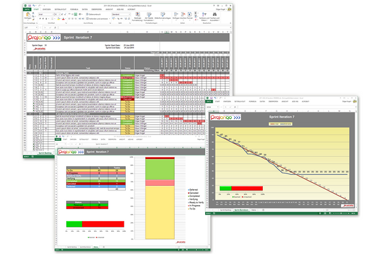Click Einfügen cells icon in Zellen group

(x=176, y=15)
